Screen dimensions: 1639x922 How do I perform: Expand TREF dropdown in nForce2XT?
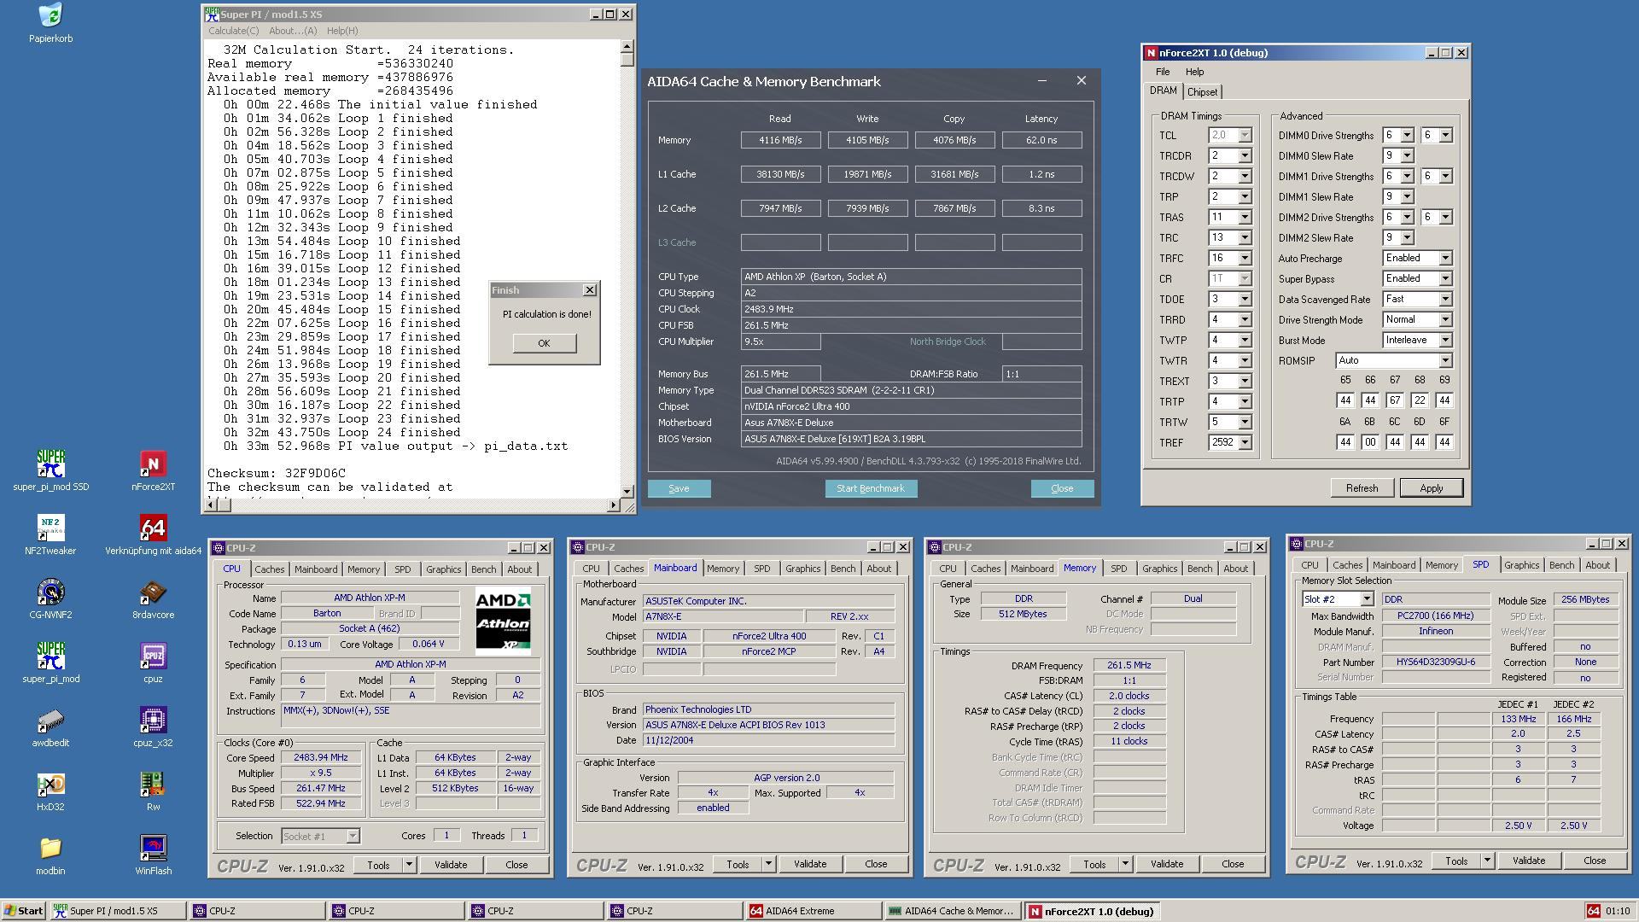tap(1245, 443)
